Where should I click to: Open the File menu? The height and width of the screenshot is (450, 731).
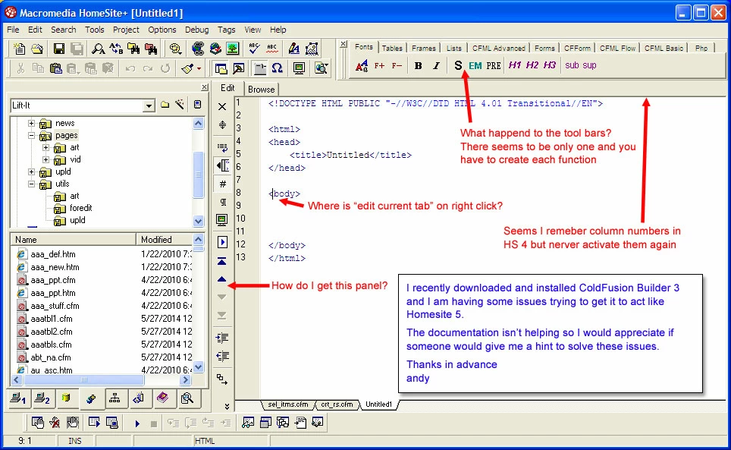(13, 30)
